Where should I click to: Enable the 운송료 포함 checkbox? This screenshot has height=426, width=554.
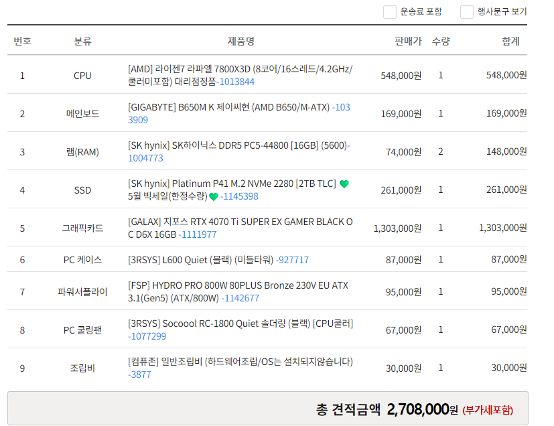390,11
